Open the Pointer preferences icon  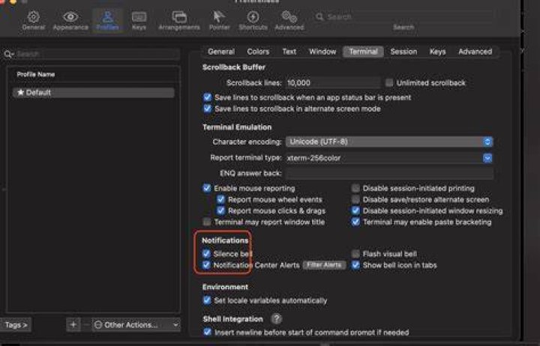219,20
